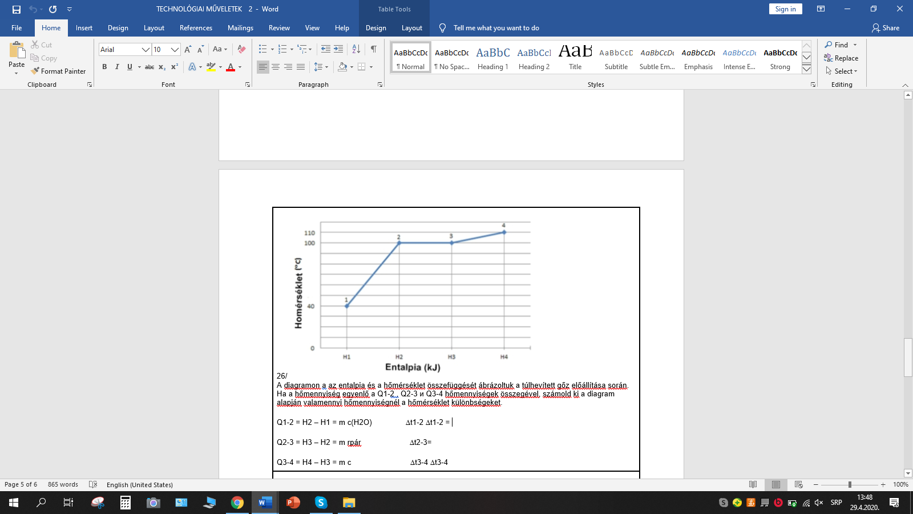Open the font name dropdown list

point(146,50)
